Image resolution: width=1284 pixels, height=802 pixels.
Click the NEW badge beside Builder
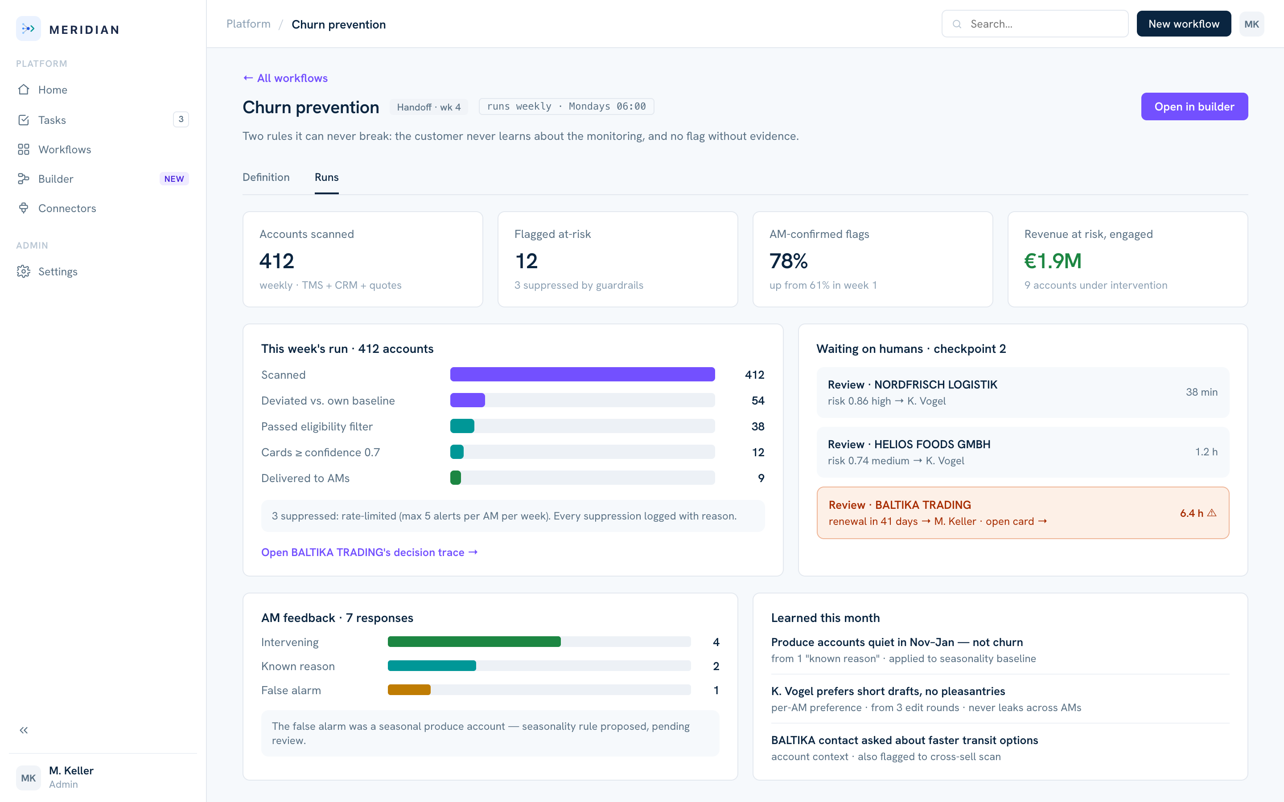click(x=174, y=179)
